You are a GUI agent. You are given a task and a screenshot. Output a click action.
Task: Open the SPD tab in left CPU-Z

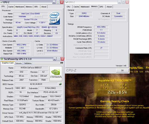[36, 7]
